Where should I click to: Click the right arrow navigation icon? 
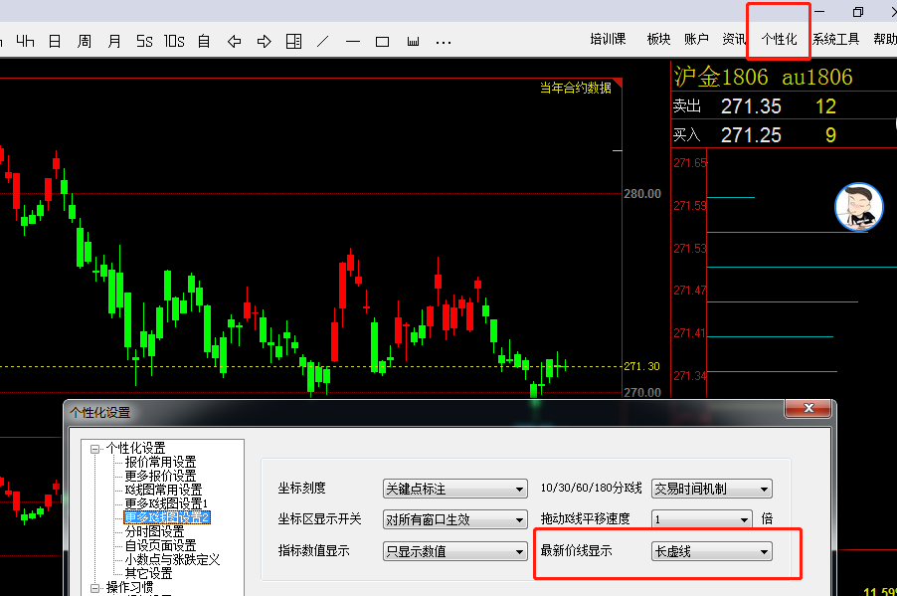(x=264, y=41)
